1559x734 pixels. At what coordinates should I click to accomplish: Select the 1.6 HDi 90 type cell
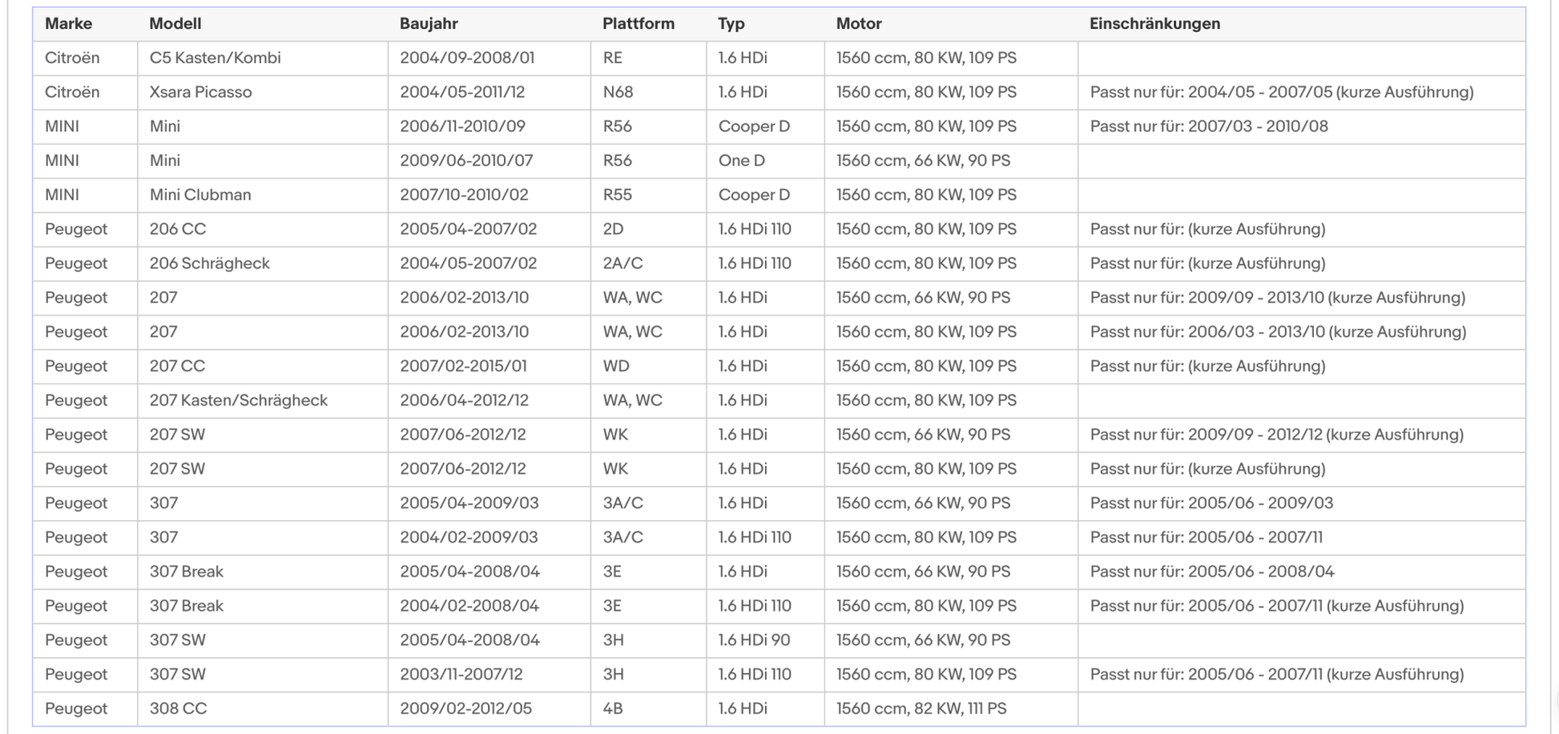click(x=753, y=640)
